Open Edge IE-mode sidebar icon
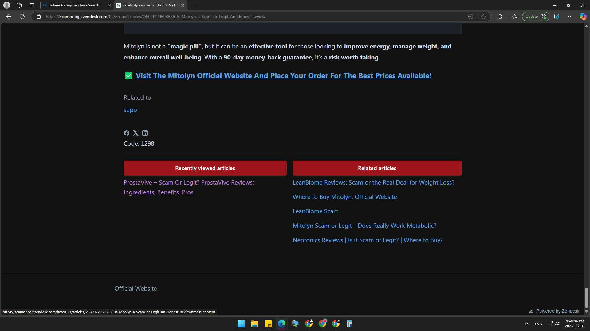 (557, 17)
